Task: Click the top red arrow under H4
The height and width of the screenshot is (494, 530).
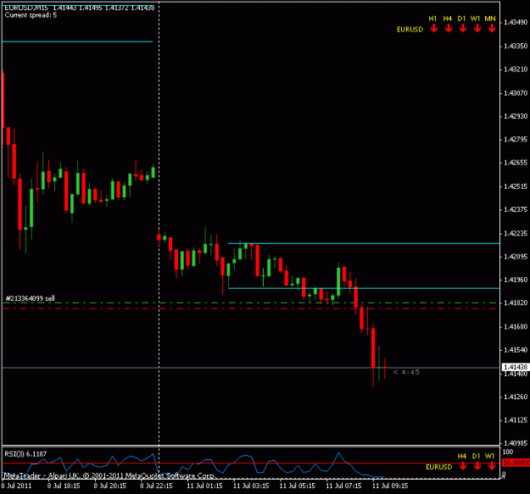Action: [449, 29]
